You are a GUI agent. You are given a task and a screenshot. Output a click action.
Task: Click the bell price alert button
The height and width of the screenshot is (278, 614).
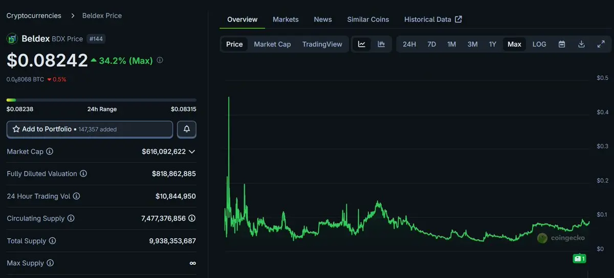tap(187, 129)
